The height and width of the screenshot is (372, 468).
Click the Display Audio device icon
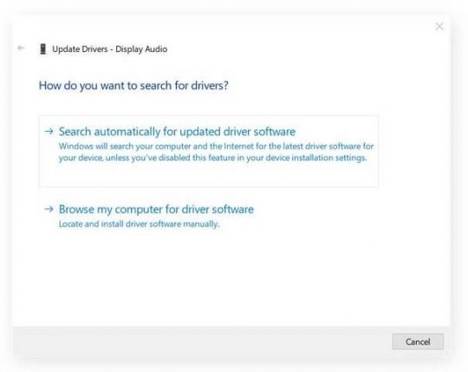43,49
